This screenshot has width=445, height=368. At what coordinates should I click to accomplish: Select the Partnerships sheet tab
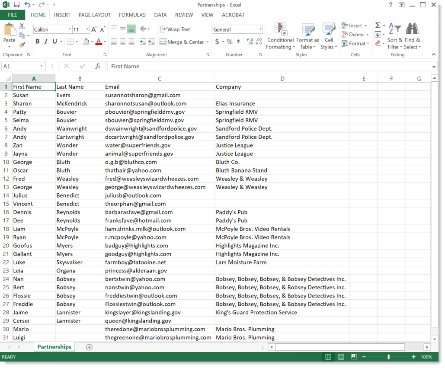click(54, 347)
